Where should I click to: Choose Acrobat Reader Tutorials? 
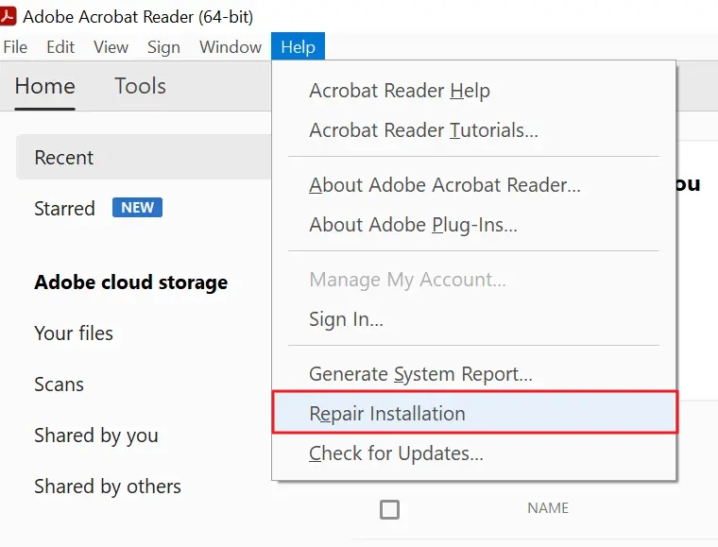click(474, 130)
